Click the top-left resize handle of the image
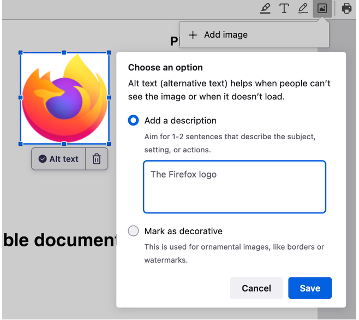The height and width of the screenshot is (320, 359). pos(21,53)
